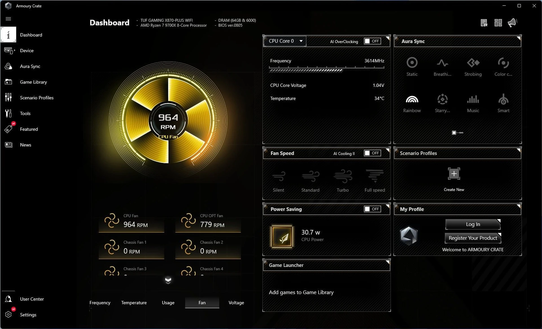Click Add games to Game Library

click(301, 292)
